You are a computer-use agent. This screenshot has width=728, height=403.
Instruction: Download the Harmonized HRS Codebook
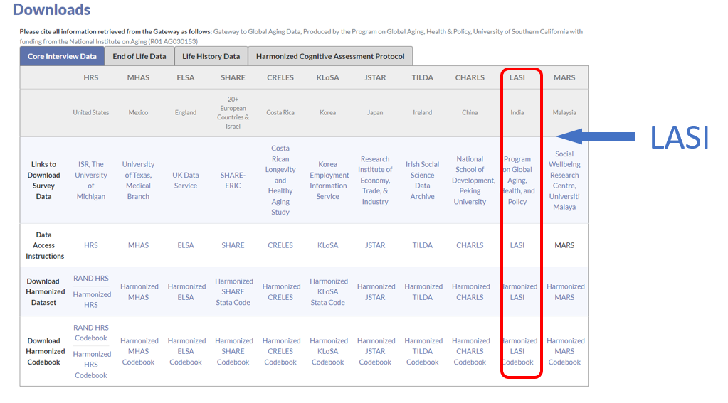[x=92, y=365]
